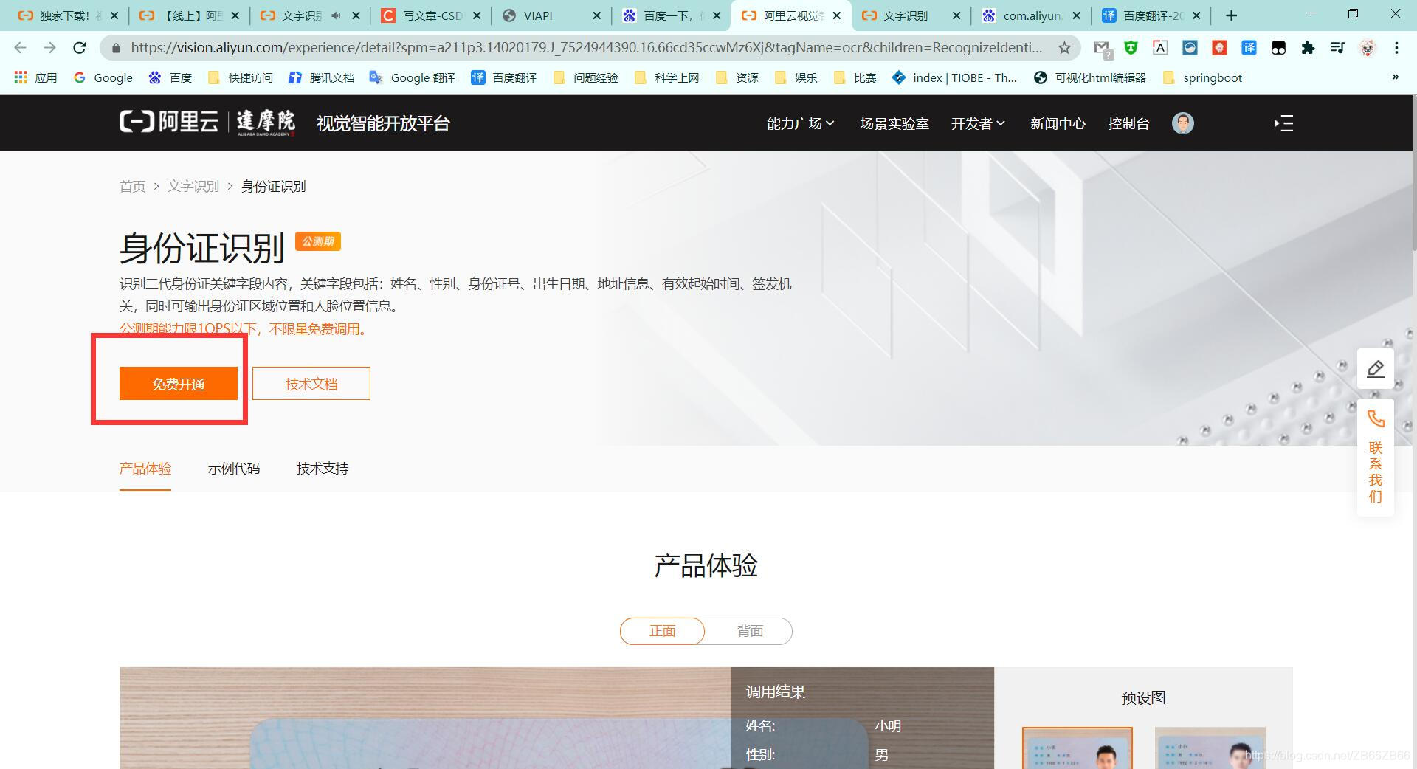Open the 比赛 bookmark folder
This screenshot has width=1417, height=769.
[x=855, y=77]
